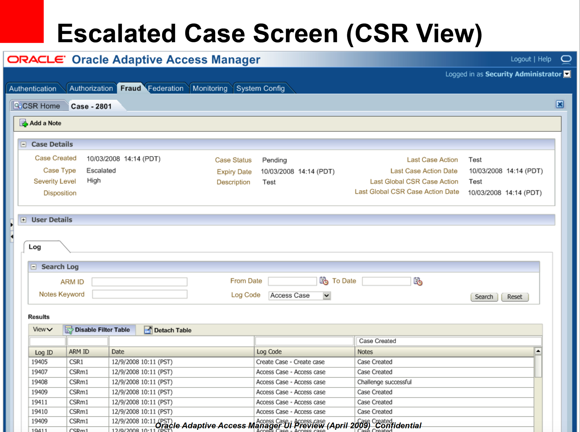Select the Fraud tab
Viewport: 580px width, 432px height.
tap(130, 88)
